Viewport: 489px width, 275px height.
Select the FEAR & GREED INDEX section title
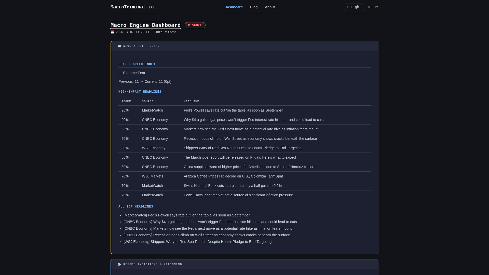137,64
